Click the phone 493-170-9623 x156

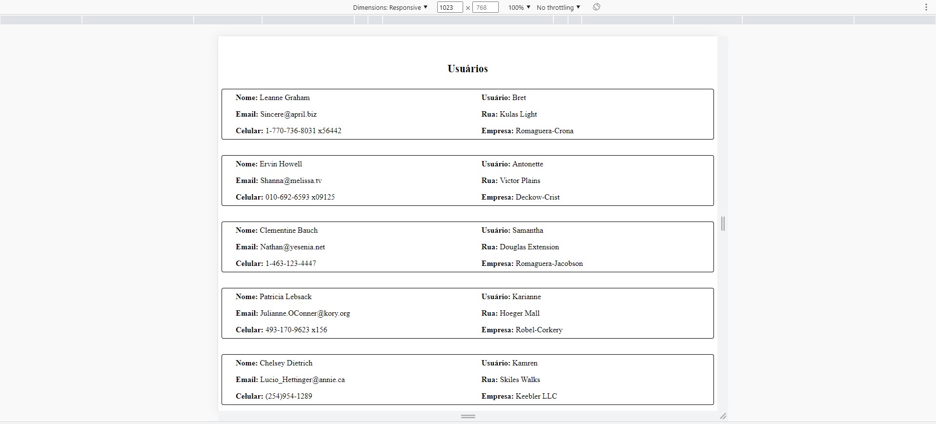coord(296,330)
